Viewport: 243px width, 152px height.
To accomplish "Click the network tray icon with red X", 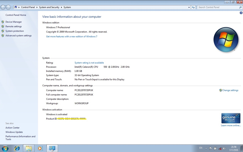I will 220,148.
